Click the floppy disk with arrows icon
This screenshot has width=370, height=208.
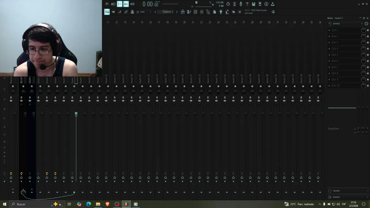260,4
